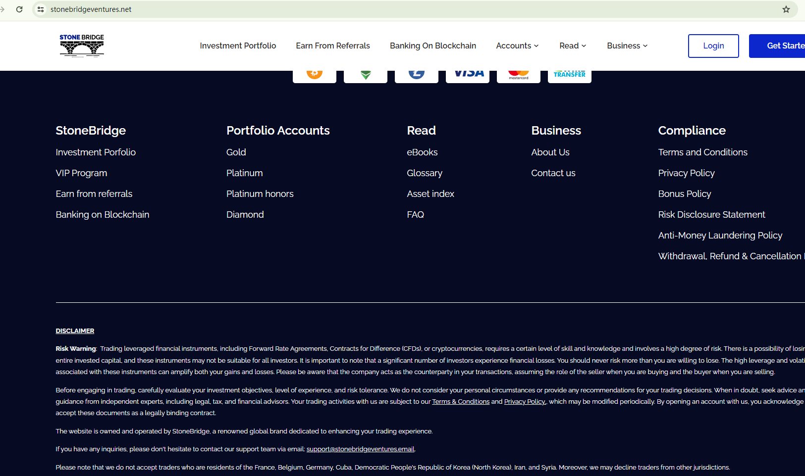This screenshot has height=476, width=805.
Task: Click the Mastercard payment logo
Action: (x=519, y=75)
